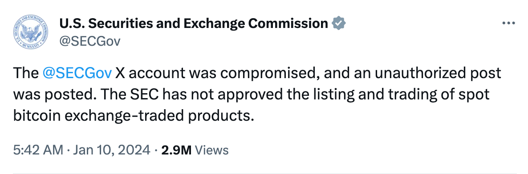View the 2.9M view count
528x174 pixels.
coord(176,150)
